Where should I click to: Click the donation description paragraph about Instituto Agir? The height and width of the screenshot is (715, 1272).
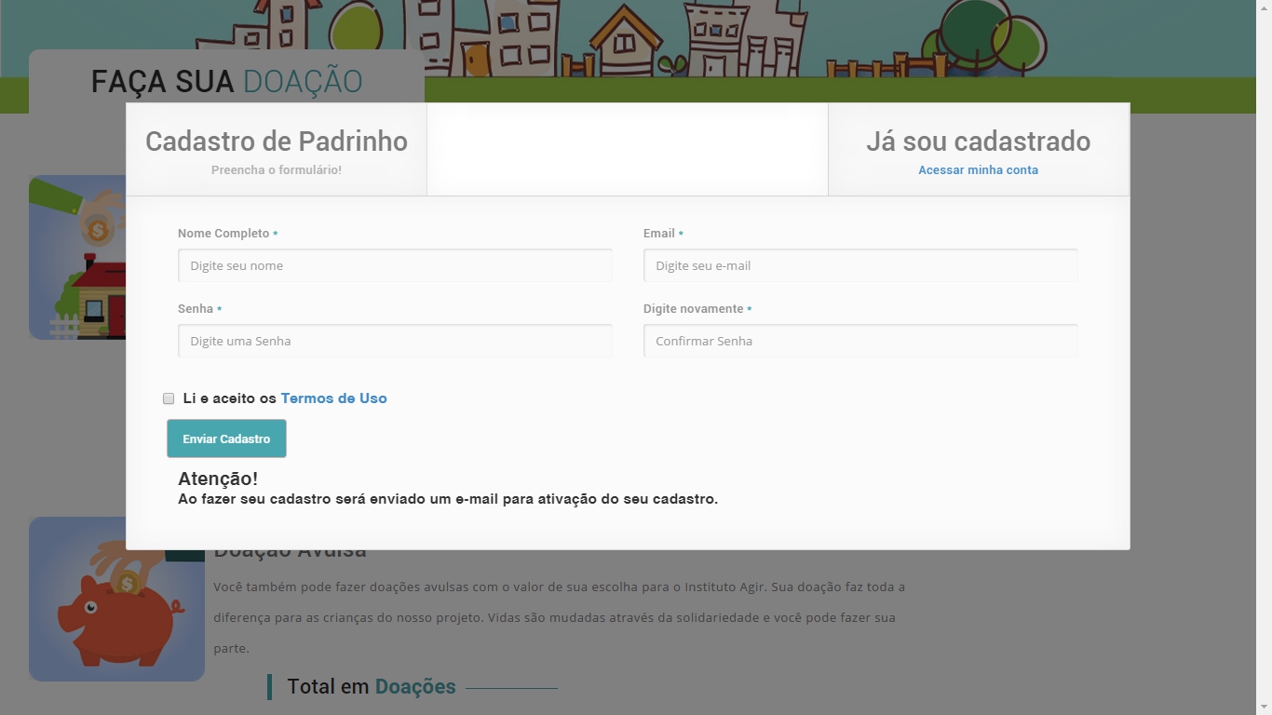click(559, 617)
